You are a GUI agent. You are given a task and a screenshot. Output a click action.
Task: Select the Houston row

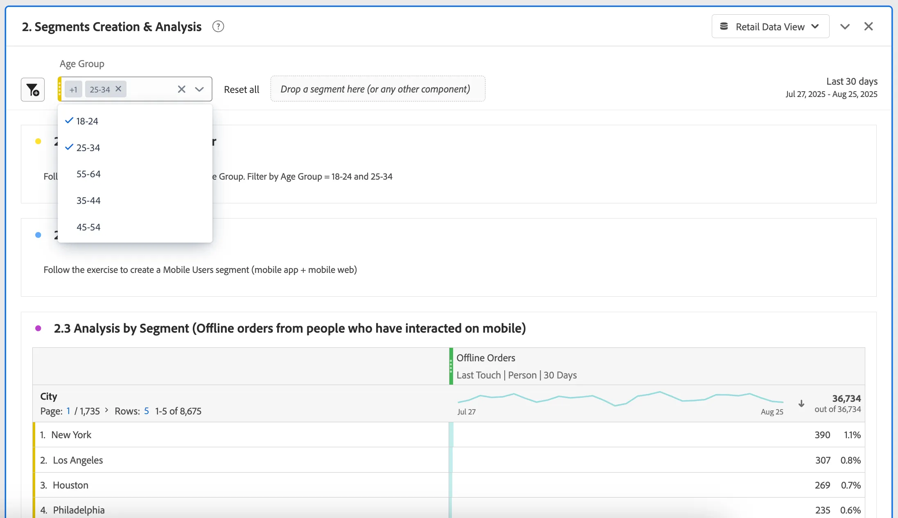[x=449, y=485]
